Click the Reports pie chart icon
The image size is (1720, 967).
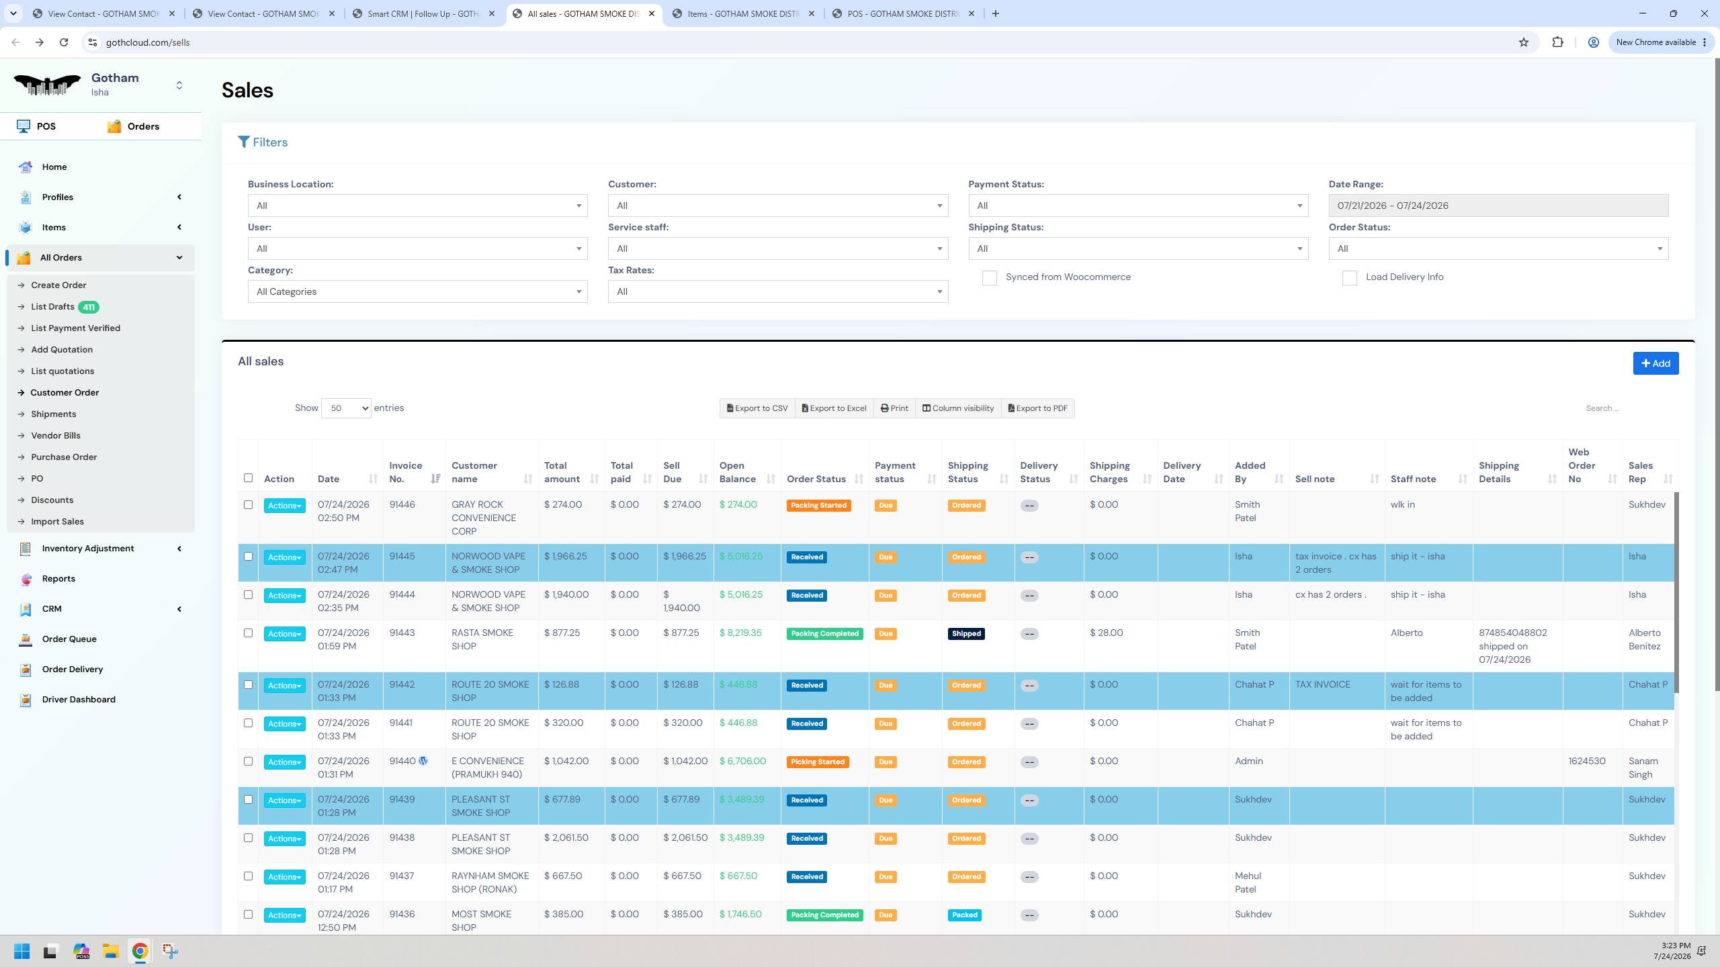(26, 579)
